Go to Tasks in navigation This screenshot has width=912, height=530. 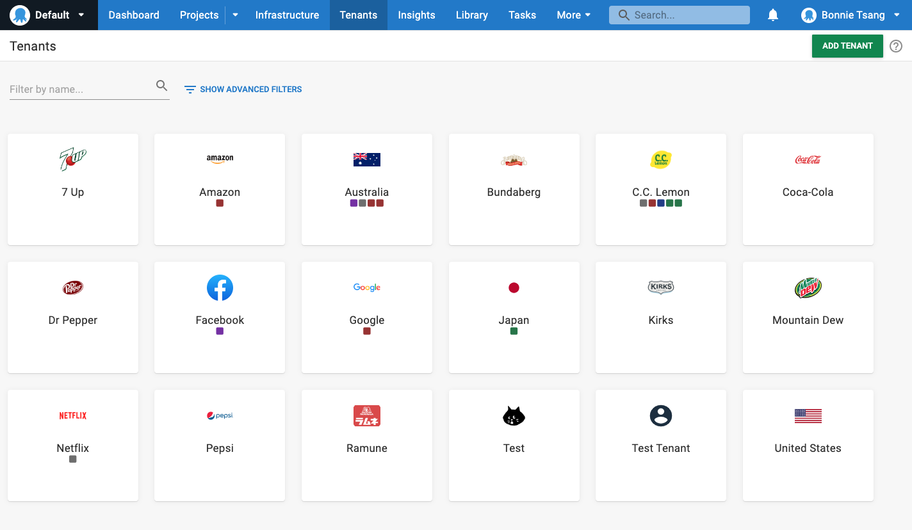click(522, 15)
